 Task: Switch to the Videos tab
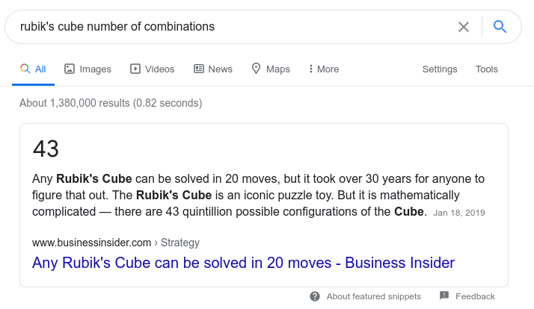point(153,69)
